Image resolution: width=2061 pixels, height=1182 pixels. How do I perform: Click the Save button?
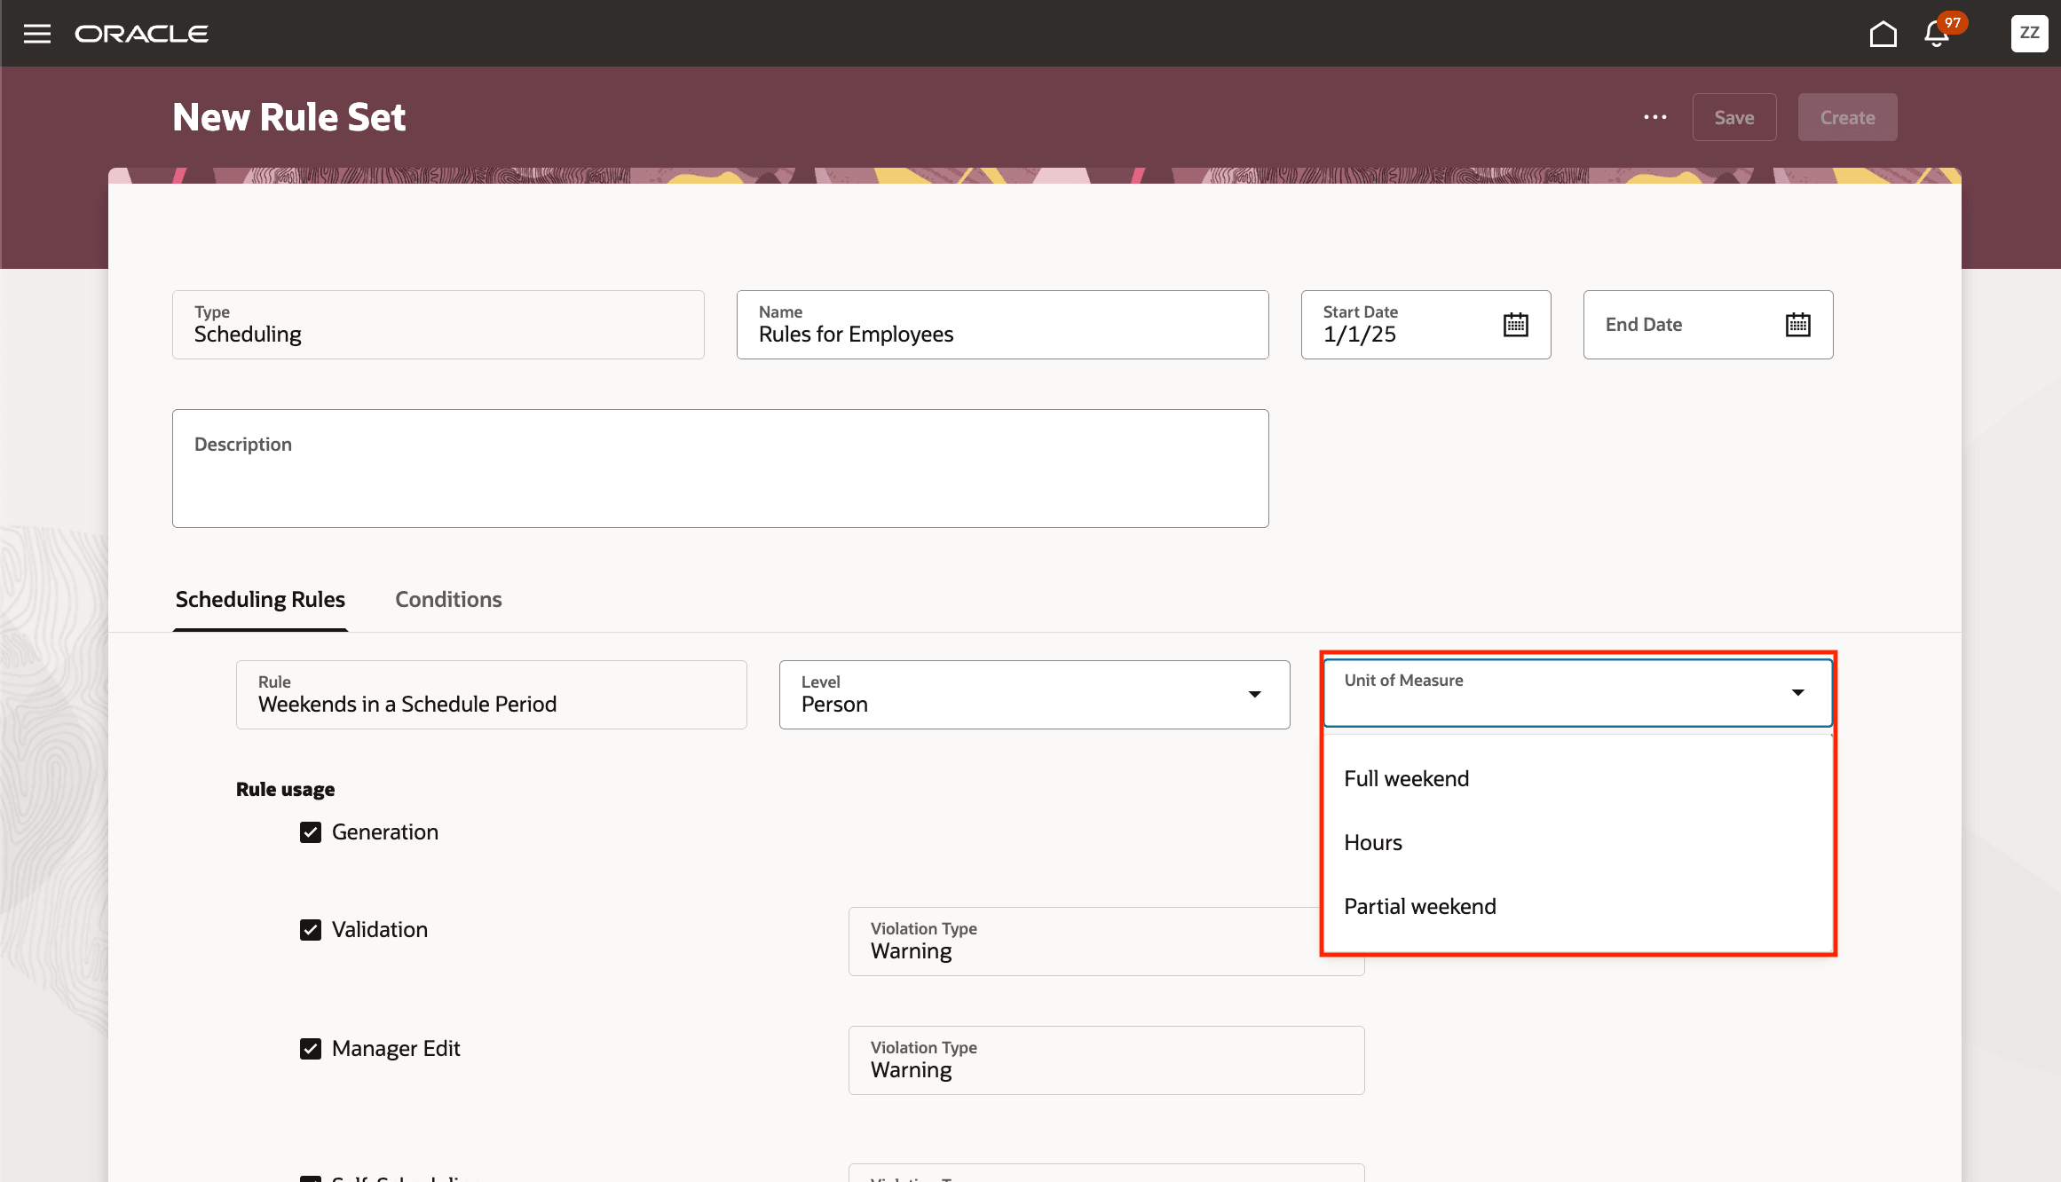1733,117
